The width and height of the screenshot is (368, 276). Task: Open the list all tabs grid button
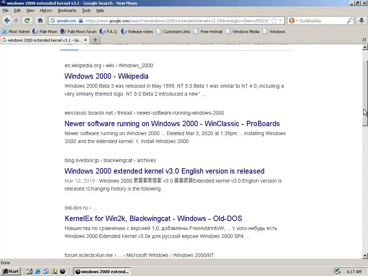[364, 40]
